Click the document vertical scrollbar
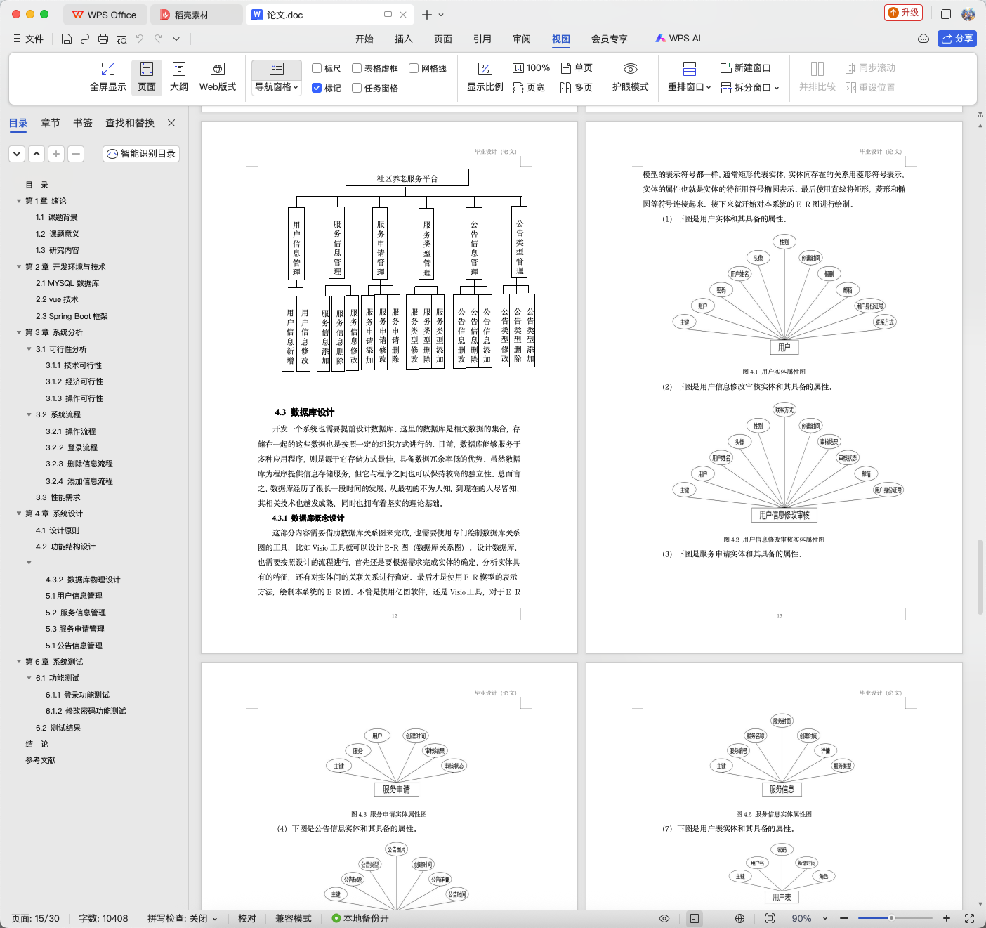Image resolution: width=986 pixels, height=928 pixels. pyautogui.click(x=980, y=576)
